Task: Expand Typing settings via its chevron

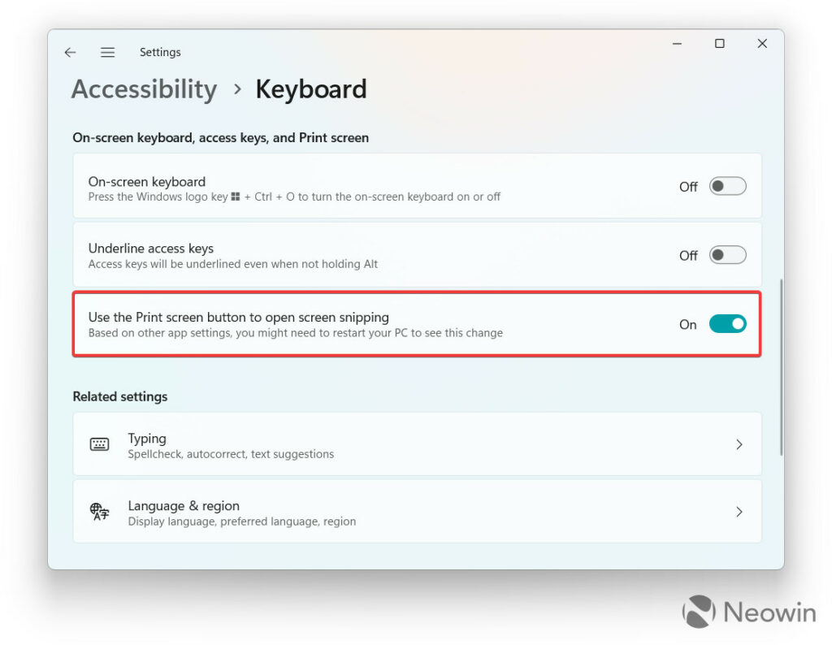Action: click(739, 444)
